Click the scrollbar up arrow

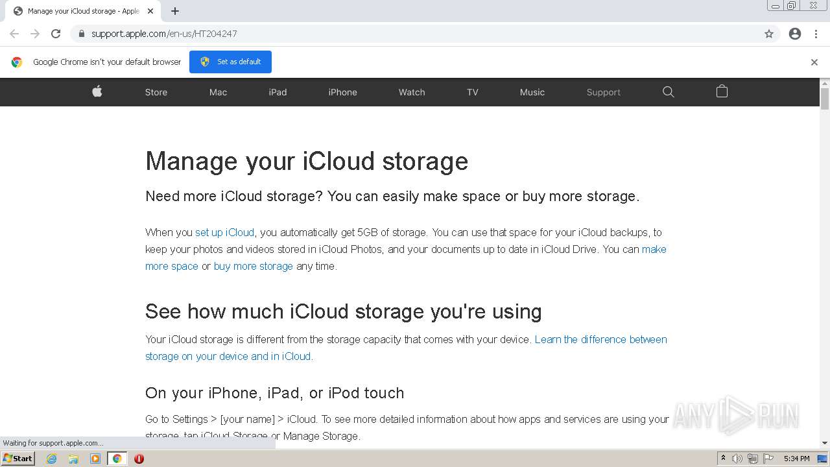click(825, 83)
